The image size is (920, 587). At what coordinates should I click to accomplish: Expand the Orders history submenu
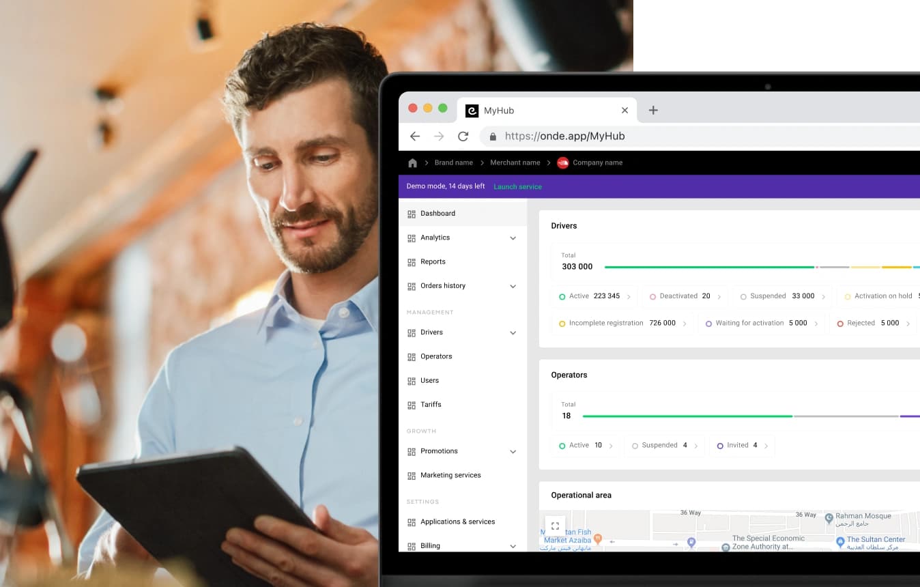click(x=513, y=287)
